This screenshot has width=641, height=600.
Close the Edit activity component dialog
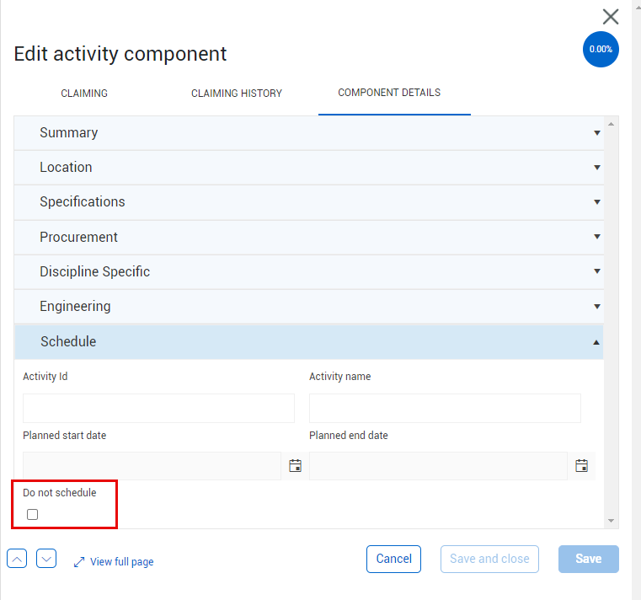tap(611, 16)
